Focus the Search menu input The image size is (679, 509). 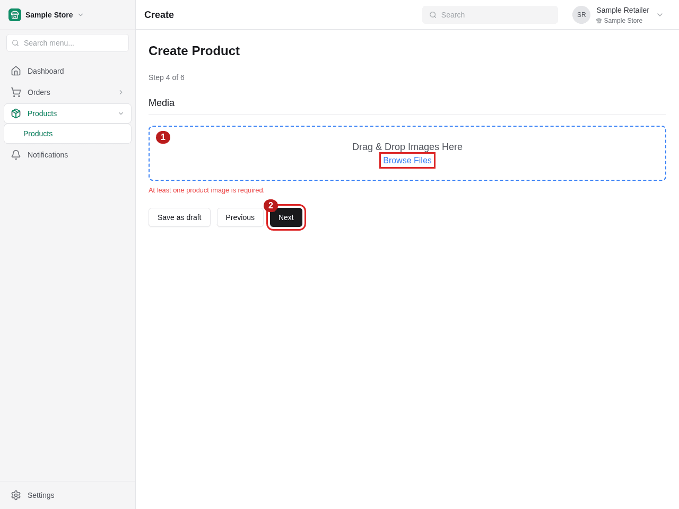tap(68, 43)
